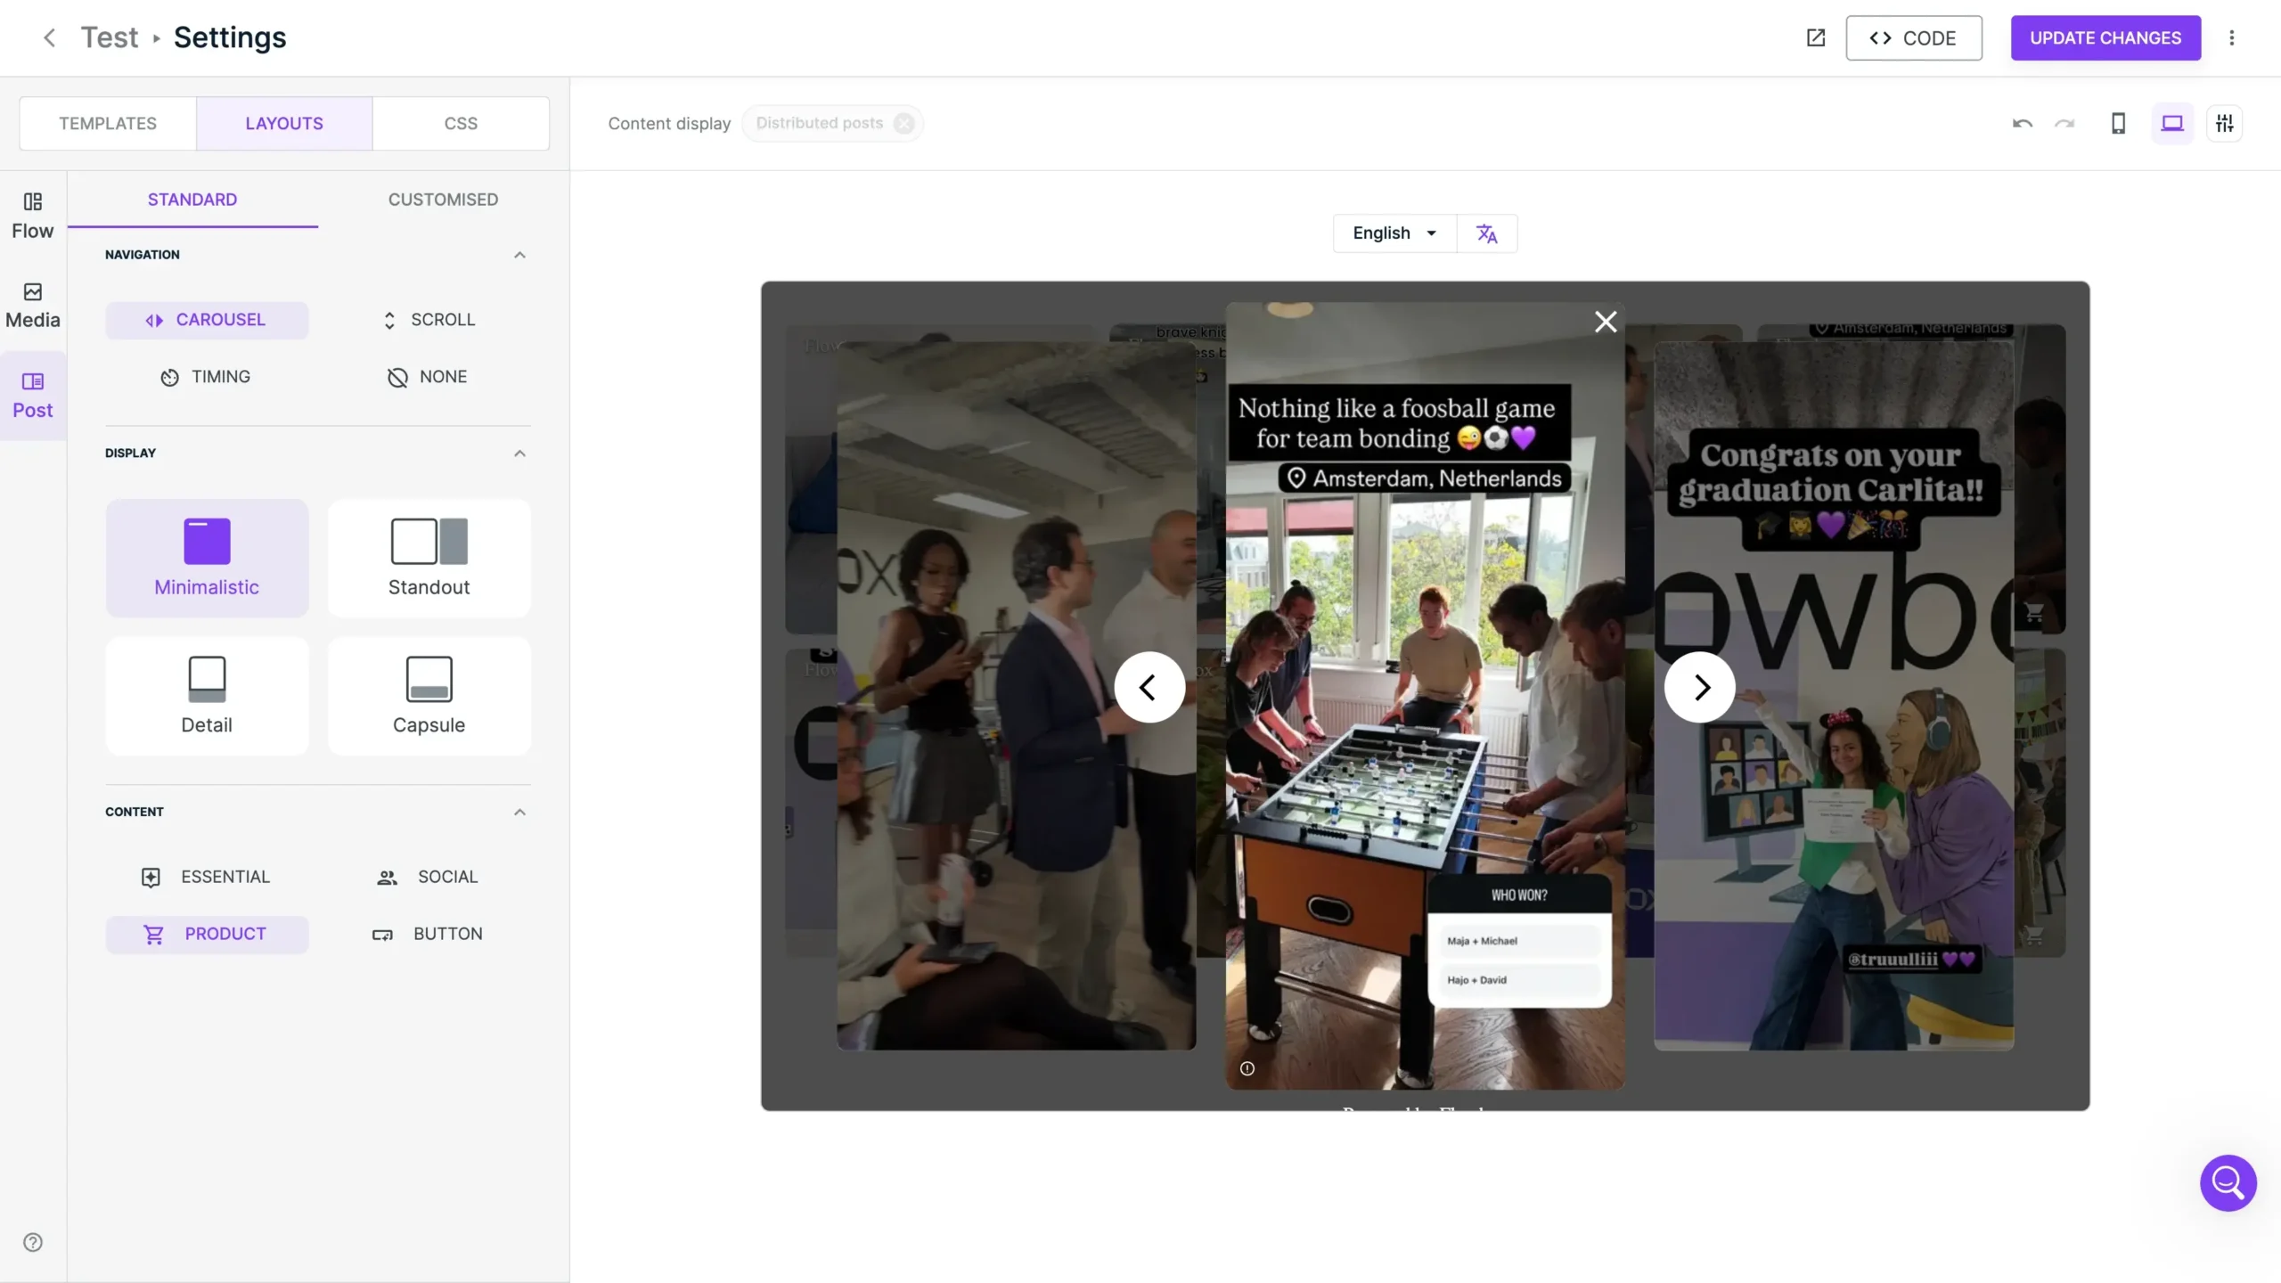Image resolution: width=2281 pixels, height=1283 pixels.
Task: Collapse the Navigation section
Action: [x=519, y=255]
